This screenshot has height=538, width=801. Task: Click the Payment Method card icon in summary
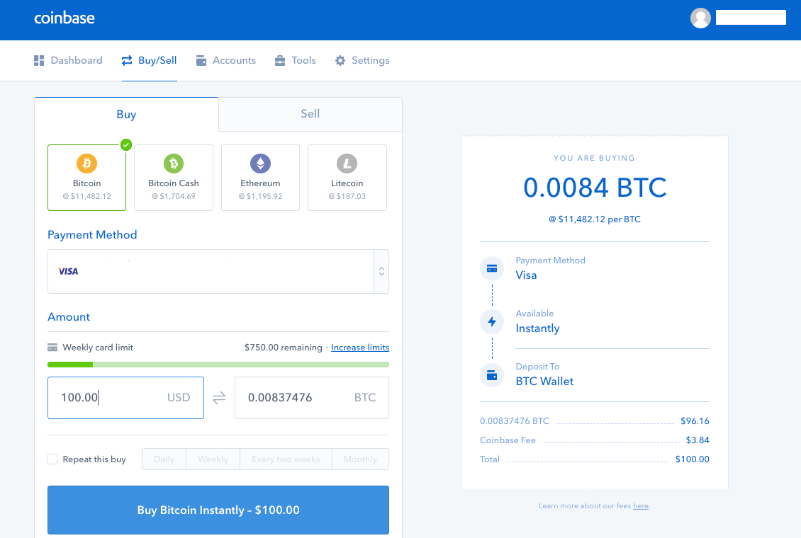492,268
